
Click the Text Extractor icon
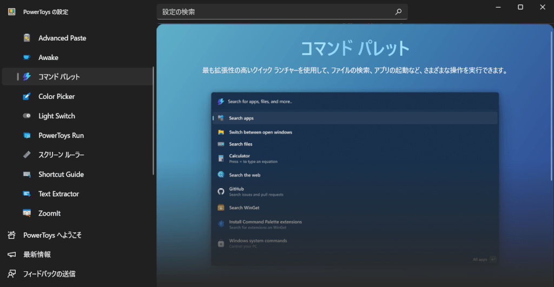[27, 193]
